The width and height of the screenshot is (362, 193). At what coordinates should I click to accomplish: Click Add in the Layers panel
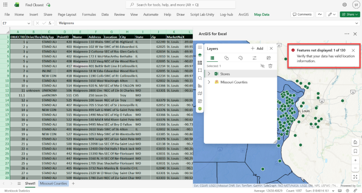[257, 48]
